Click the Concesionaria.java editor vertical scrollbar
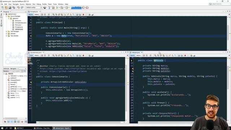Image resolution: width=231 pixels, height=130 pixels. [126, 88]
